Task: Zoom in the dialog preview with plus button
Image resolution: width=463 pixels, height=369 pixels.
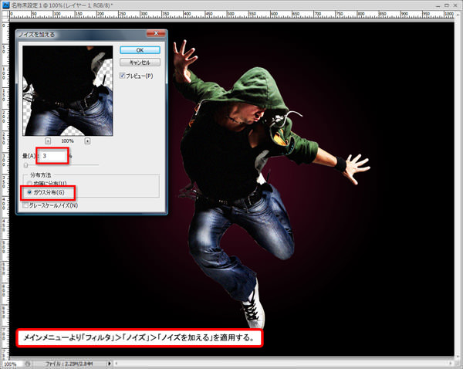Action: pyautogui.click(x=87, y=141)
